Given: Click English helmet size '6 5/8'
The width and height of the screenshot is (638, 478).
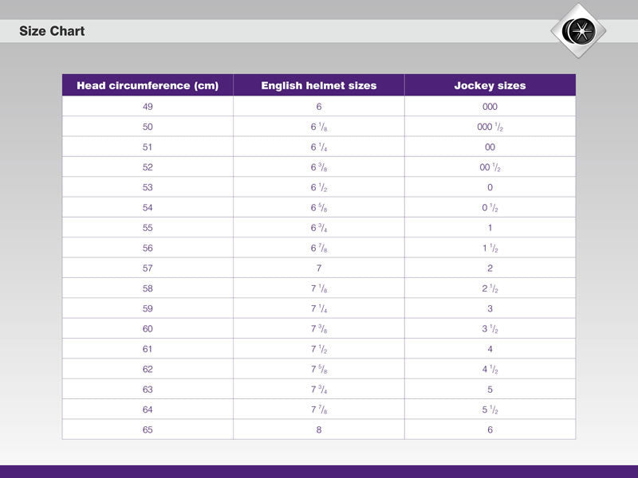Looking at the screenshot, I should coord(319,208).
